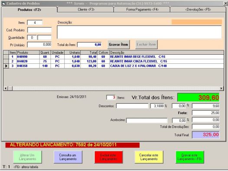Click the Excluir Ítem button
This screenshot has width=228, height=171.
point(147,45)
